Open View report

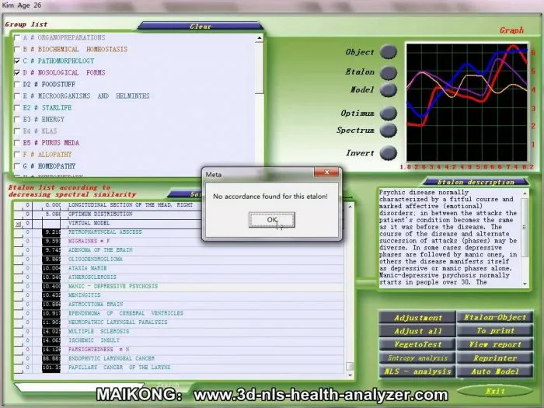tap(495, 344)
